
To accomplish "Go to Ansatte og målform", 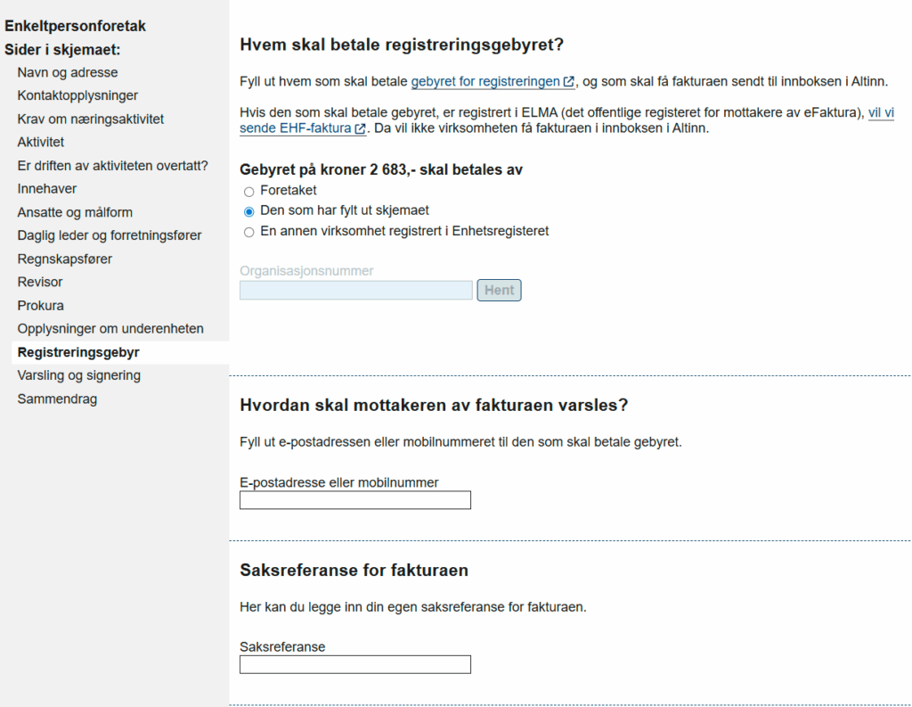I will point(75,212).
